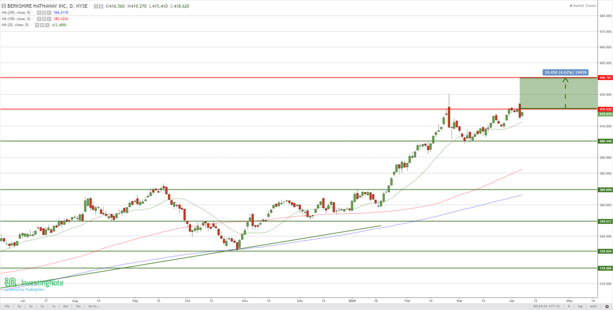Select the 19.459 (4.62%) measurement label

pyautogui.click(x=565, y=73)
